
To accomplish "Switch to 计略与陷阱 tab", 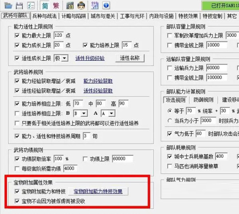I will coord(74,16).
